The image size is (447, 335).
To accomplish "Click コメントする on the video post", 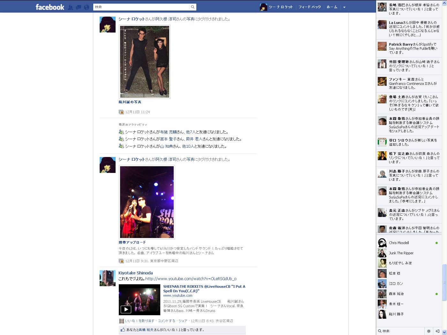I will [166, 321].
